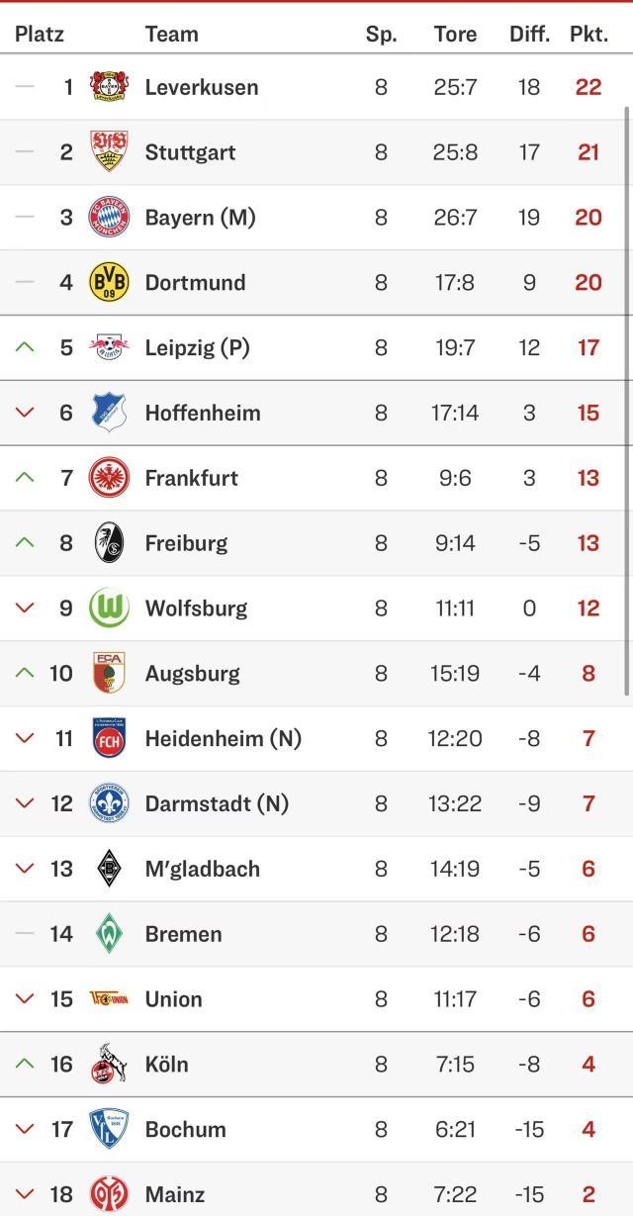
Task: Select the Darmstadt 12:22 goals cell
Action: (x=455, y=803)
